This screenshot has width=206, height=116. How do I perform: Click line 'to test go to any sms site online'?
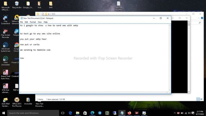[x=40, y=34]
